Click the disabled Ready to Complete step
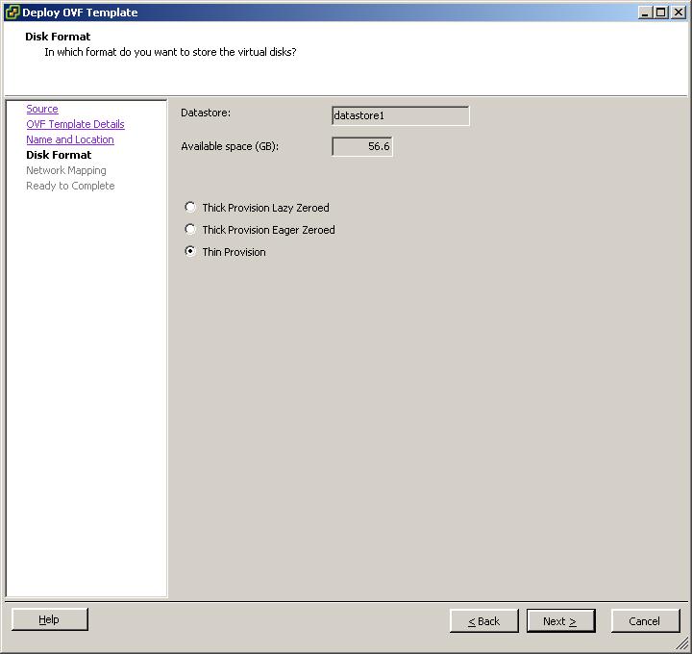This screenshot has height=654, width=692. (70, 186)
